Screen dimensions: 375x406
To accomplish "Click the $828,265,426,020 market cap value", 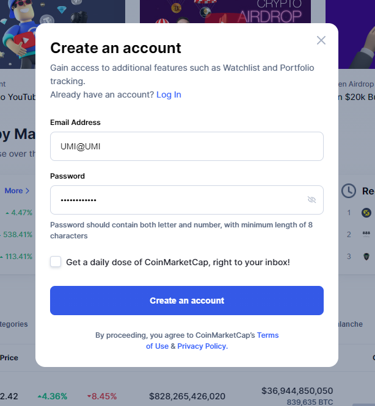I will click(x=187, y=396).
